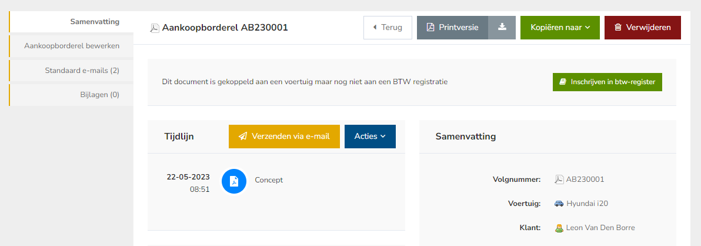Viewport: 701px width, 246px height.
Task: Open the Acties dropdown menu
Action: (x=370, y=136)
